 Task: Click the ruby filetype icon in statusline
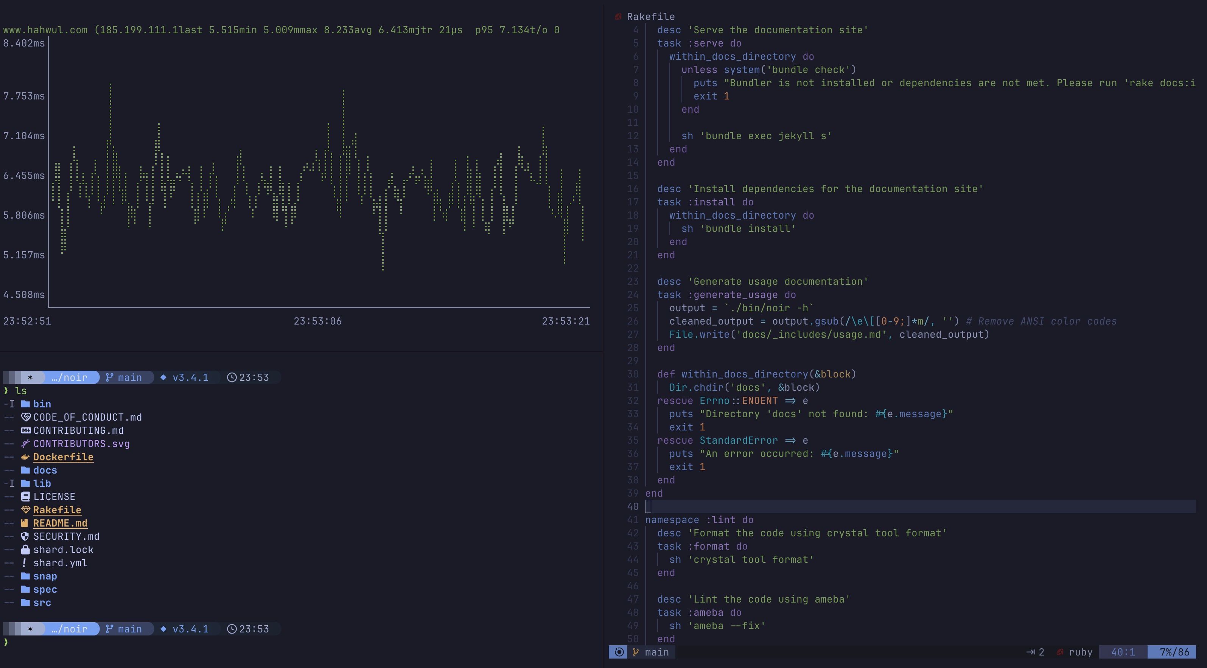point(1060,652)
